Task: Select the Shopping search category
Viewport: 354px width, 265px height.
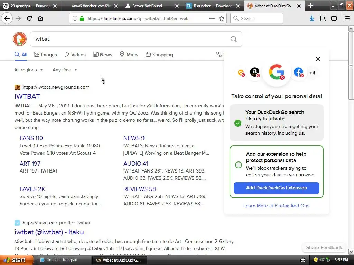Action: (159, 55)
